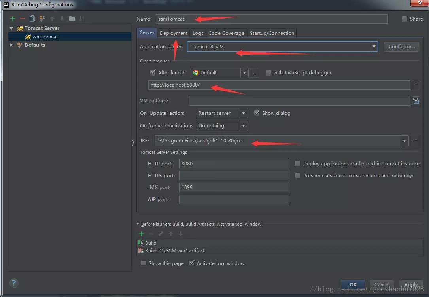
Task: Move before-launch task up arrow
Action: 171,234
